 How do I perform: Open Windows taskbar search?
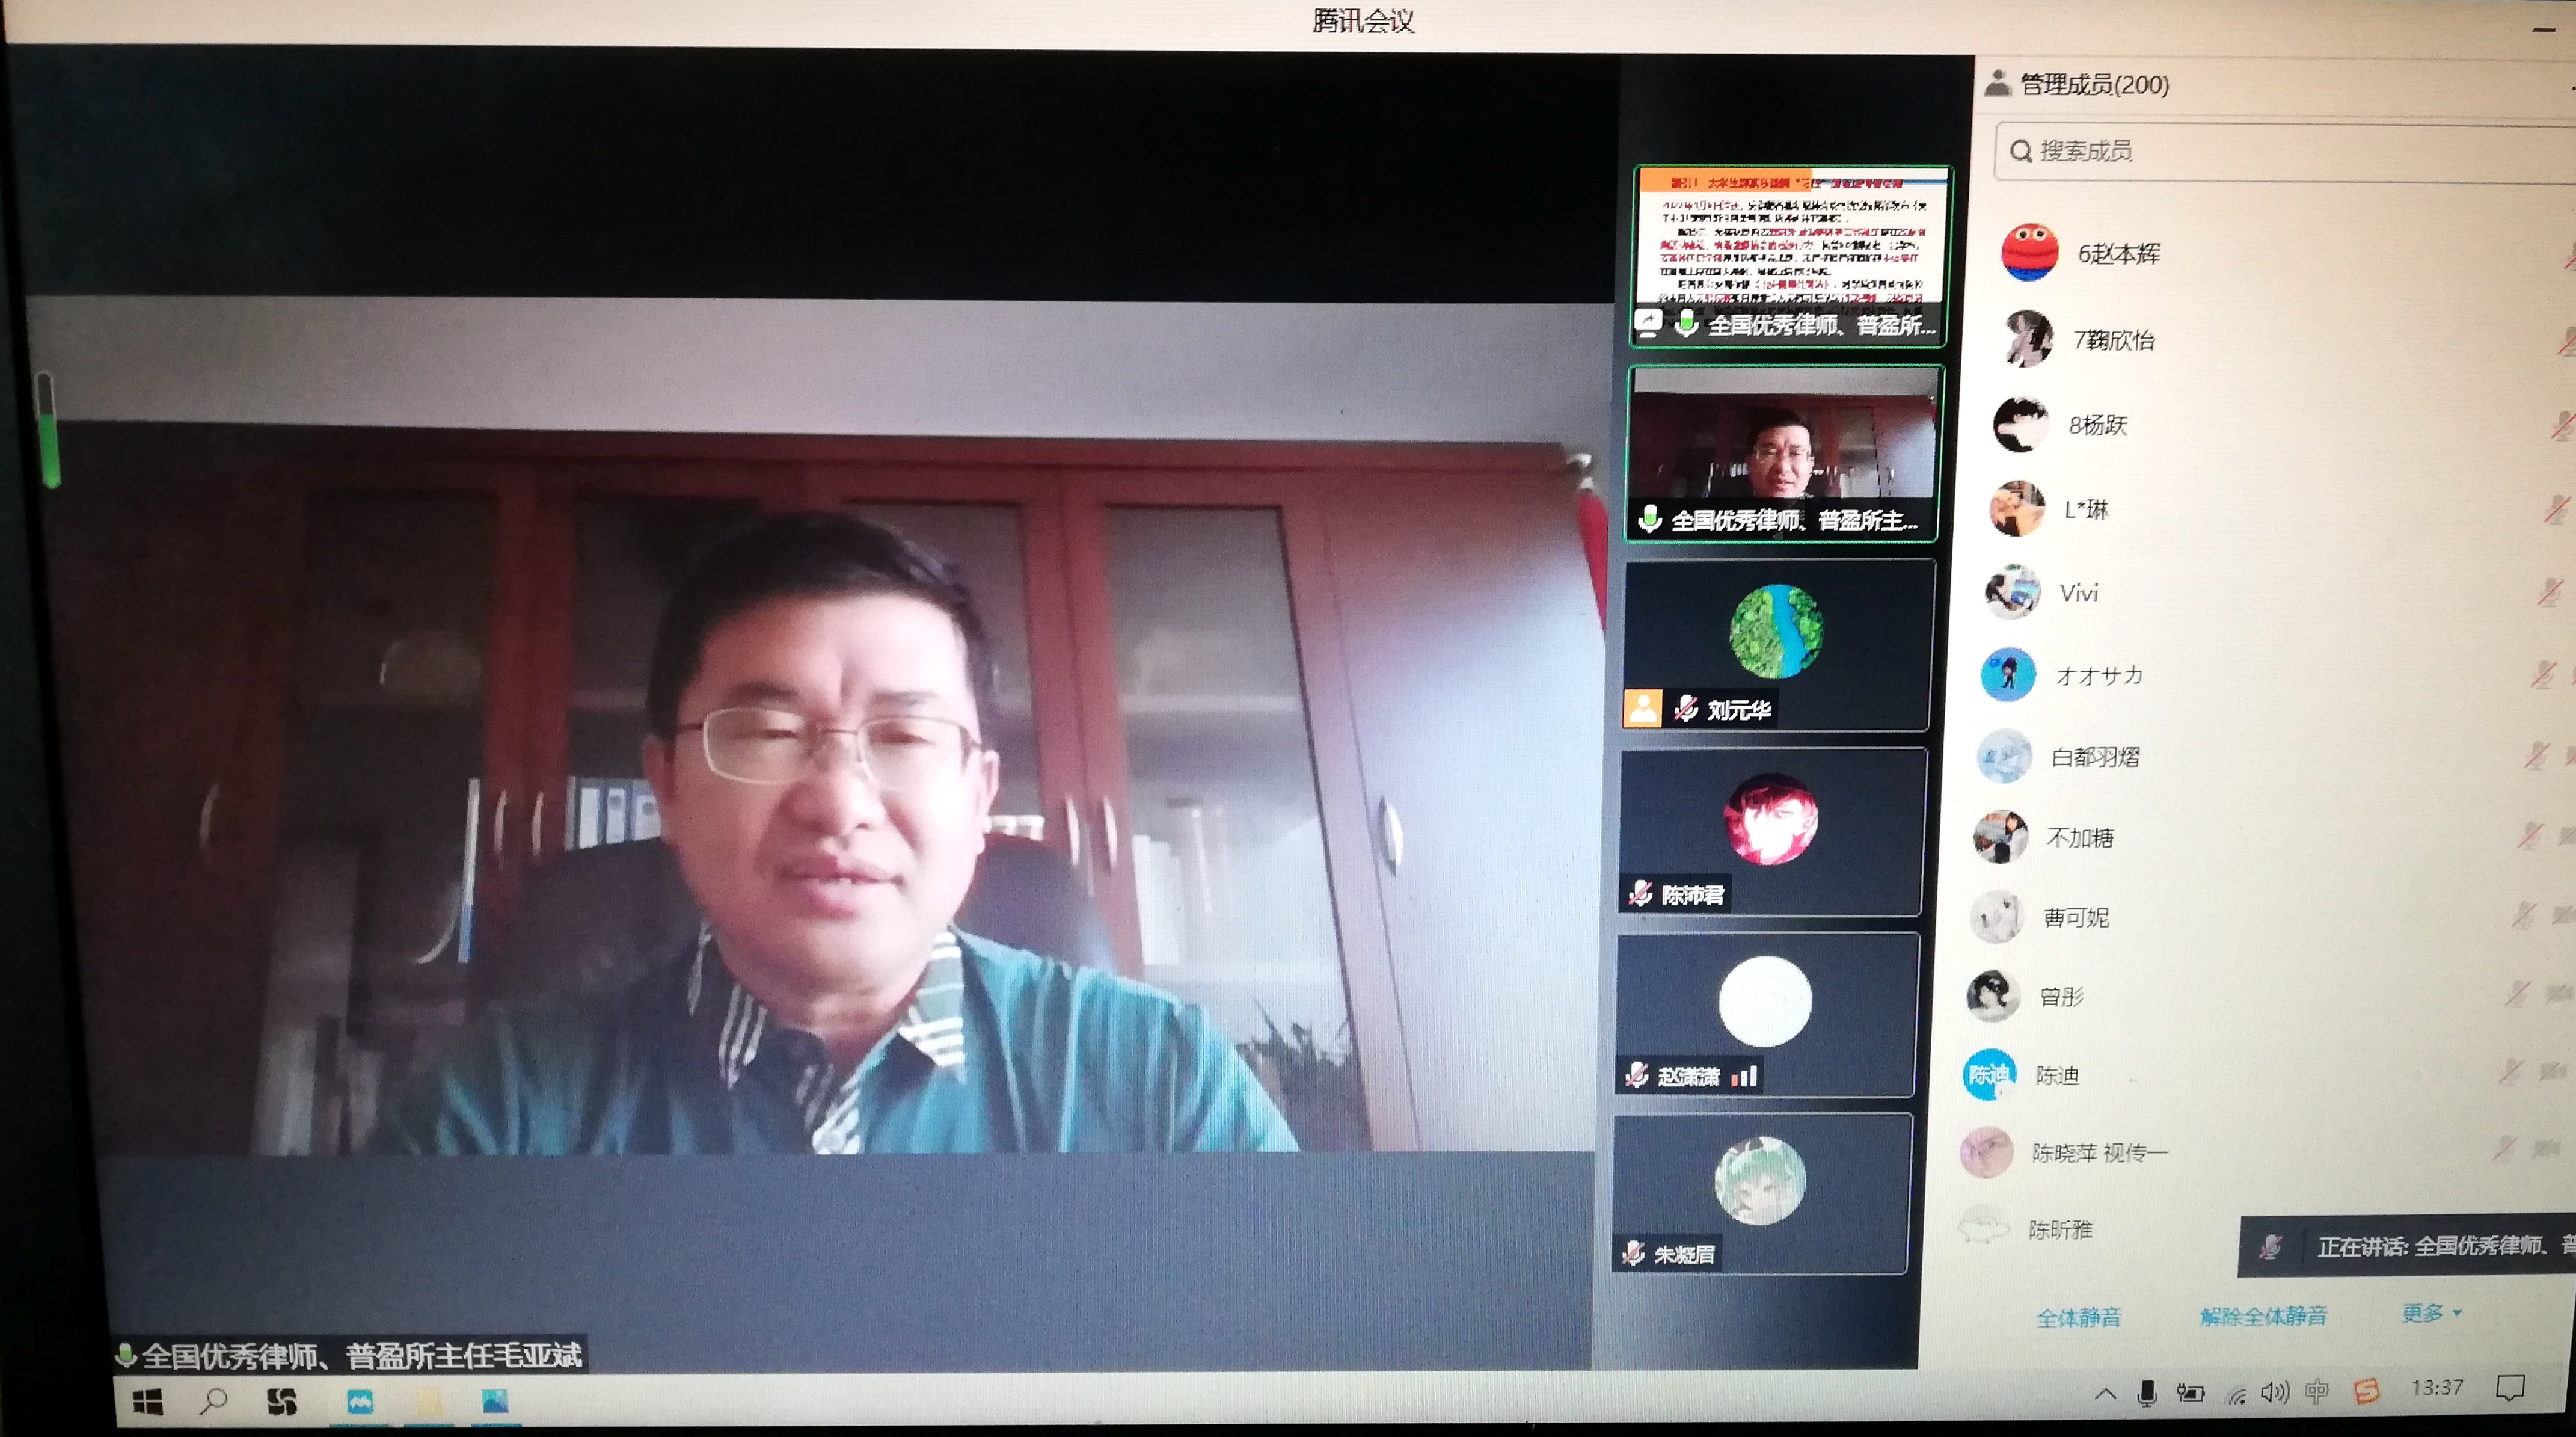(213, 1401)
